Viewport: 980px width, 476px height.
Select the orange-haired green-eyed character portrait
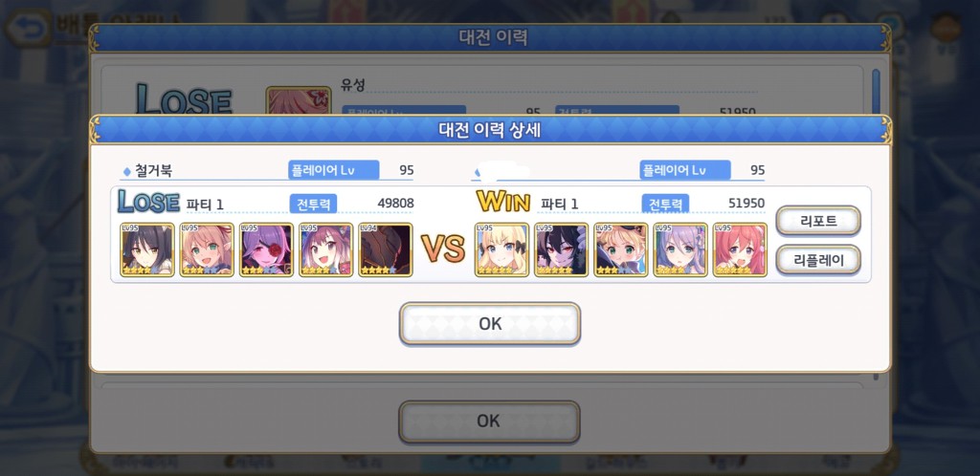click(207, 249)
